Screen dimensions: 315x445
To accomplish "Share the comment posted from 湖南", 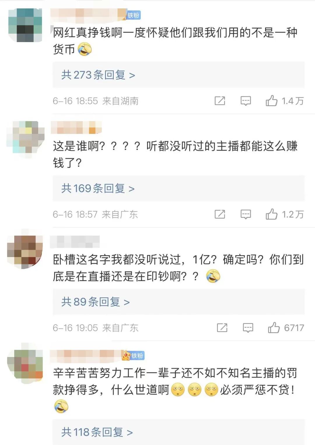I will [220, 101].
